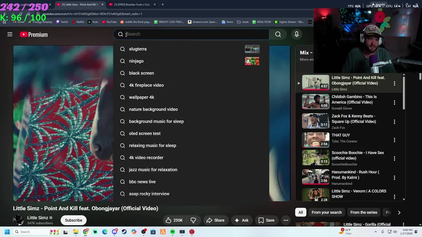Image resolution: width=422 pixels, height=237 pixels.
Task: Open the Hulu bookmark
Action: 93,22
